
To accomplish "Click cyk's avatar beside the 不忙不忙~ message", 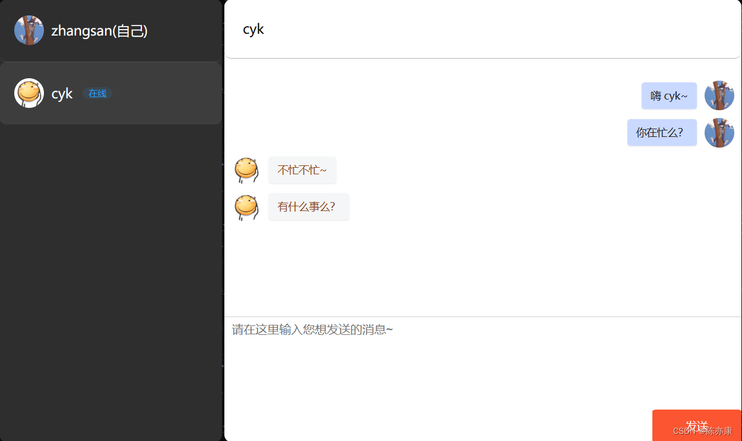I will point(246,170).
